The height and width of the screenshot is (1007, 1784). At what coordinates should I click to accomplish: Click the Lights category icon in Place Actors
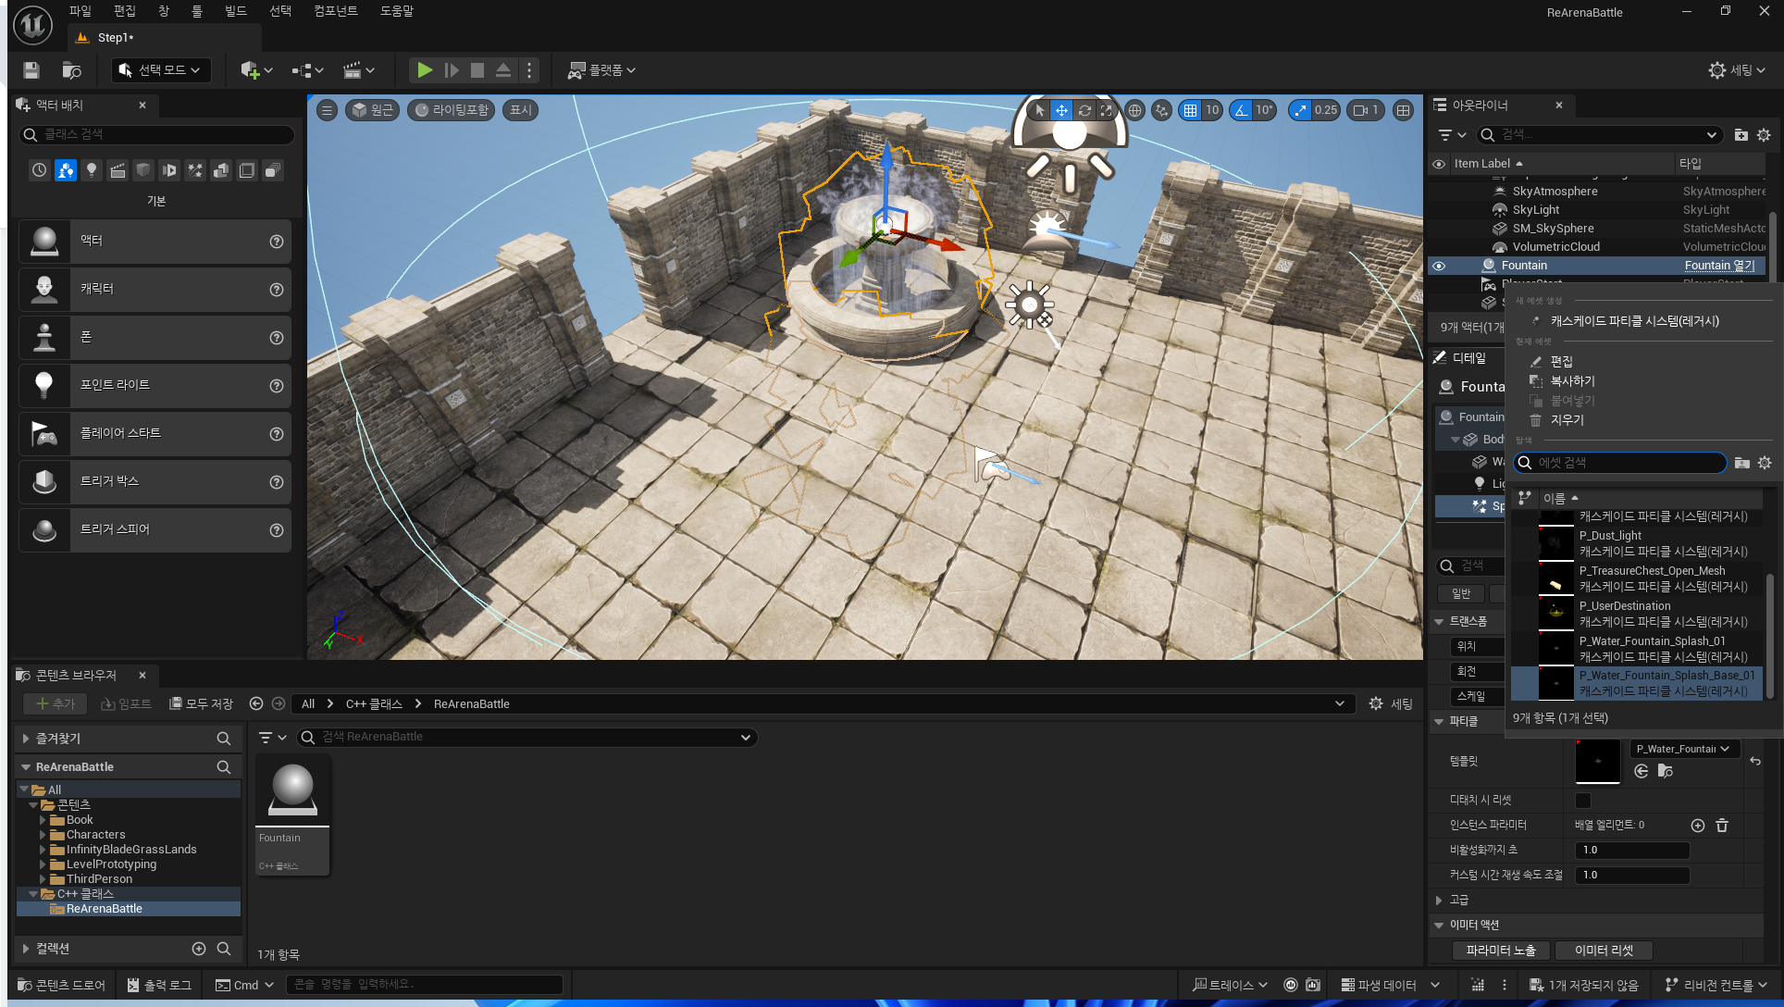(x=91, y=170)
